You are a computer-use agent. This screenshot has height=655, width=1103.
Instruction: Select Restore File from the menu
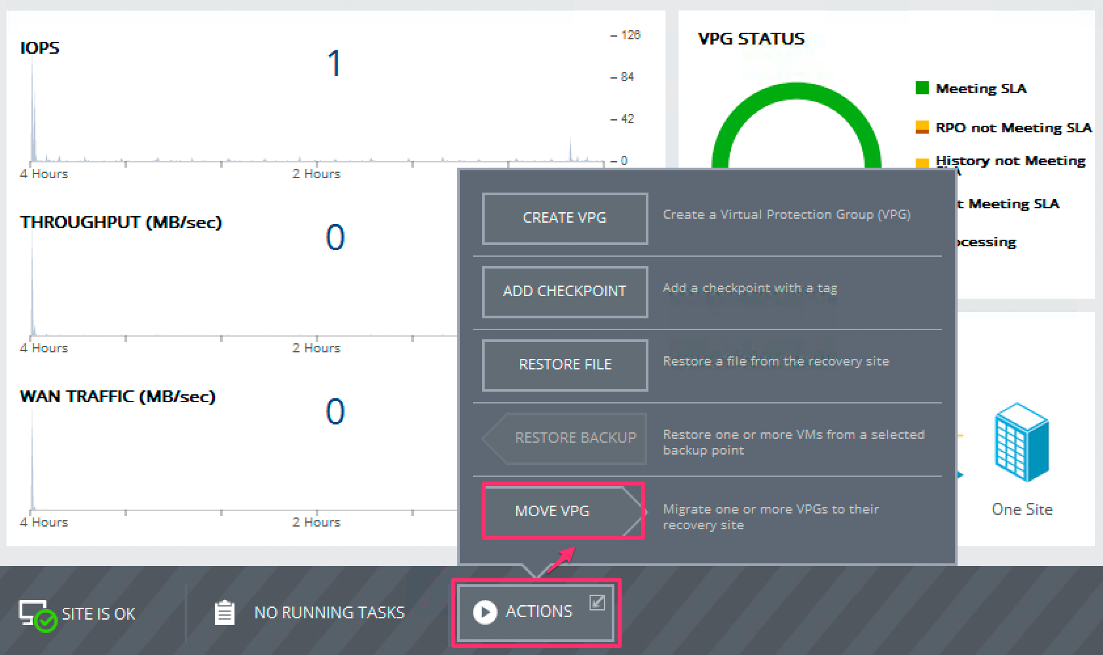pyautogui.click(x=564, y=365)
